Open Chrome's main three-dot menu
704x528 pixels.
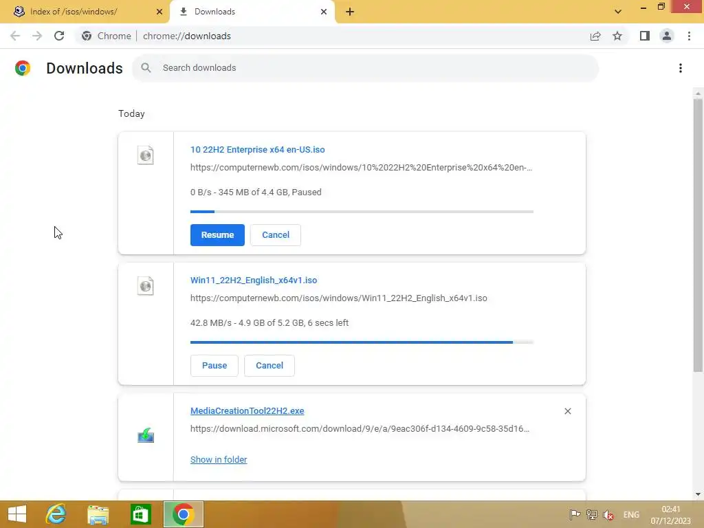tap(689, 36)
